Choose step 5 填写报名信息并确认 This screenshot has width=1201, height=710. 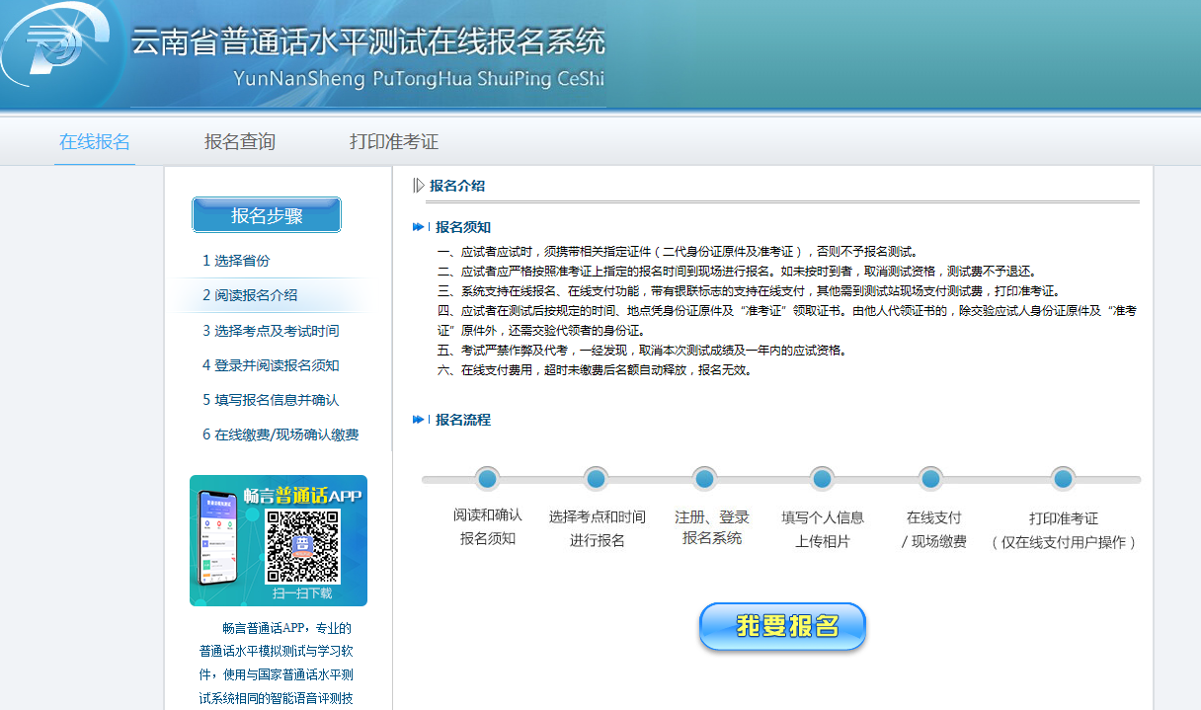point(271,400)
